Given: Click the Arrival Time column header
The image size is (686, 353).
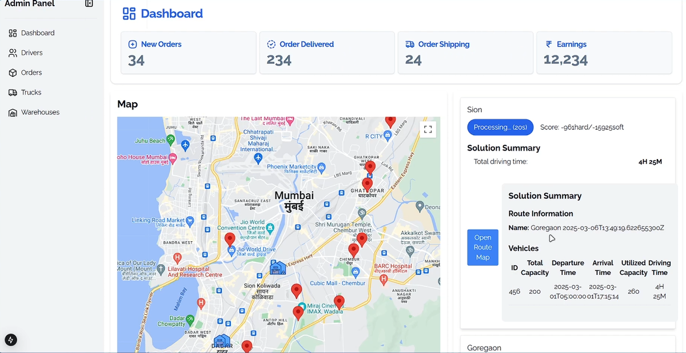Looking at the screenshot, I should [603, 268].
